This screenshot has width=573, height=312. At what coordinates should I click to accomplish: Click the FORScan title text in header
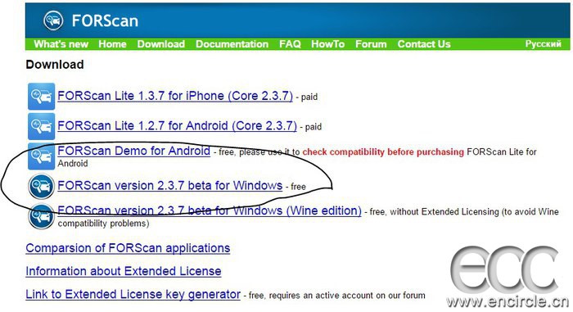[x=105, y=20]
